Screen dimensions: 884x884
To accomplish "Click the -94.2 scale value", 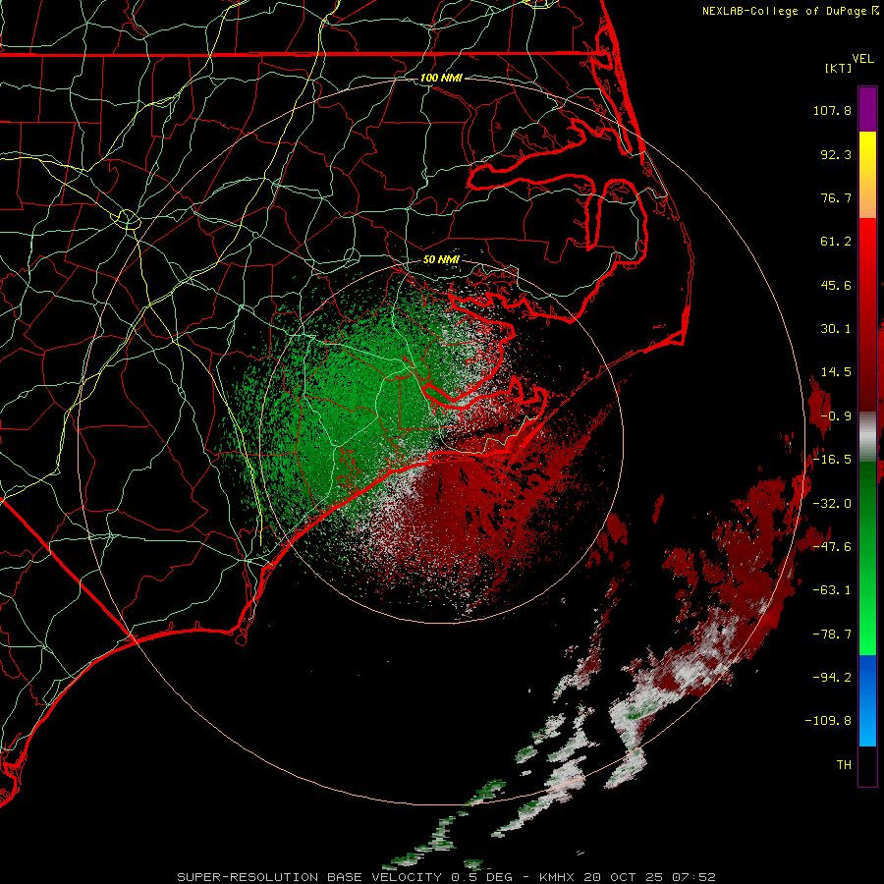I will click(x=832, y=678).
